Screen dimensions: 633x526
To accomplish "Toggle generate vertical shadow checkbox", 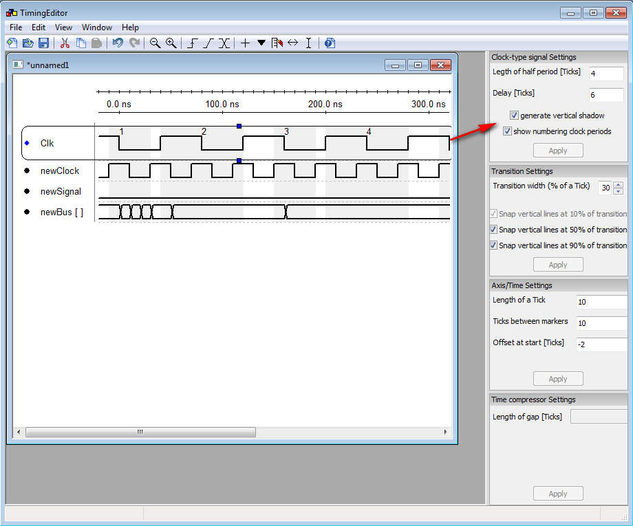I will [514, 116].
